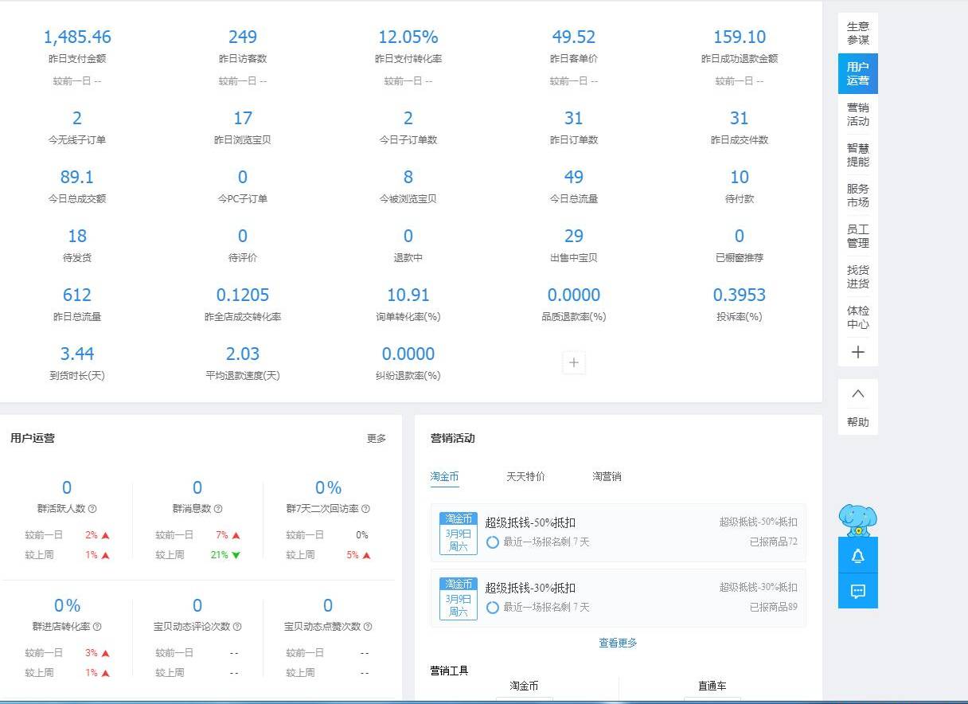This screenshot has width=968, height=704.
Task: Open the chat message icon
Action: point(858,591)
